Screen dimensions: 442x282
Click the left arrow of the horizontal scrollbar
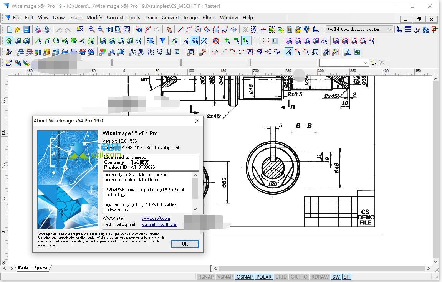coord(216,268)
